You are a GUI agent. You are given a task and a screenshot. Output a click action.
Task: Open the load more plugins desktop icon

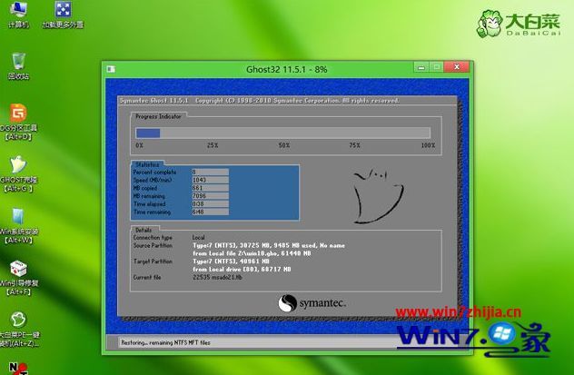[63, 14]
